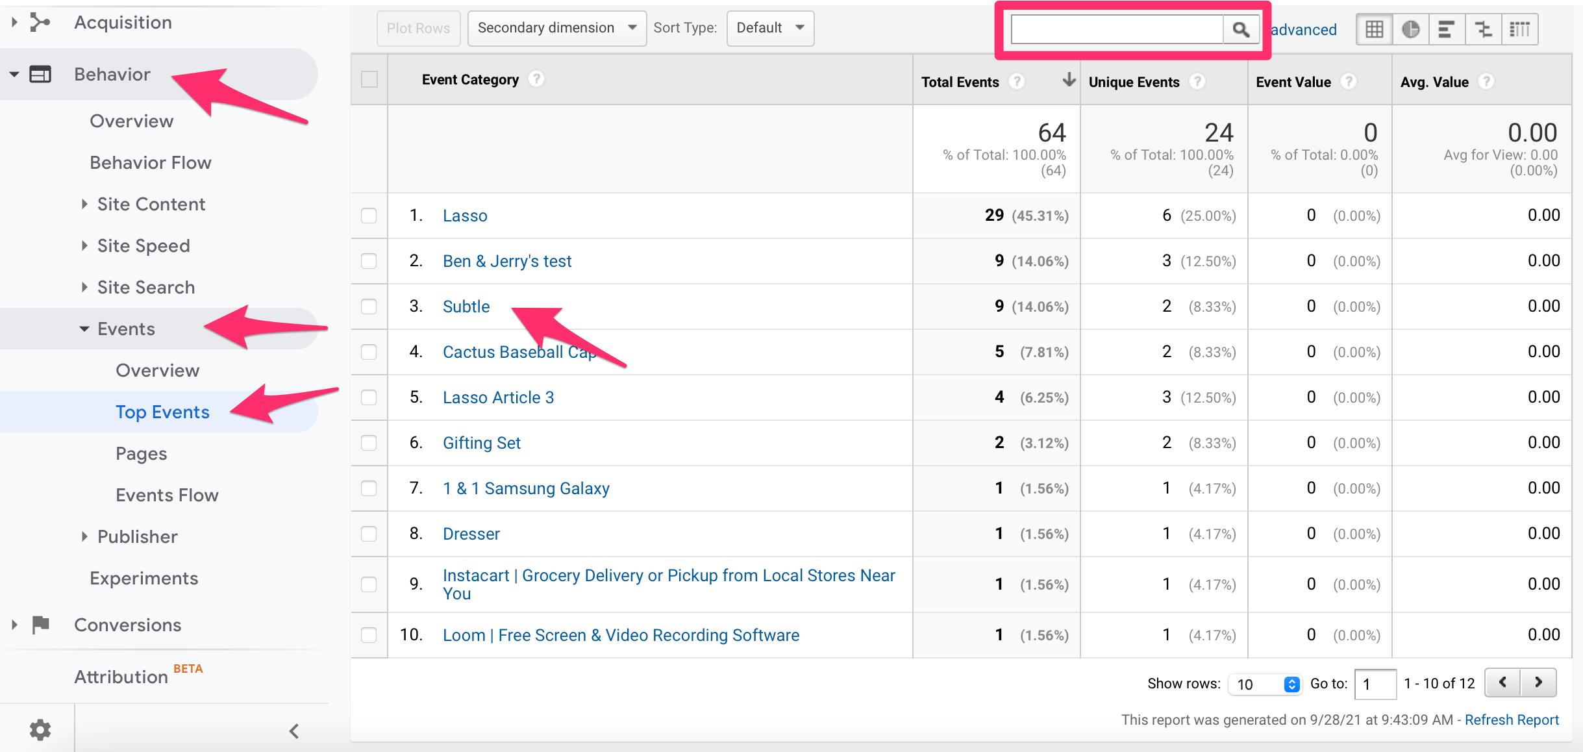Expand the Publisher submenu
Image resolution: width=1583 pixels, height=752 pixels.
pyautogui.click(x=84, y=536)
